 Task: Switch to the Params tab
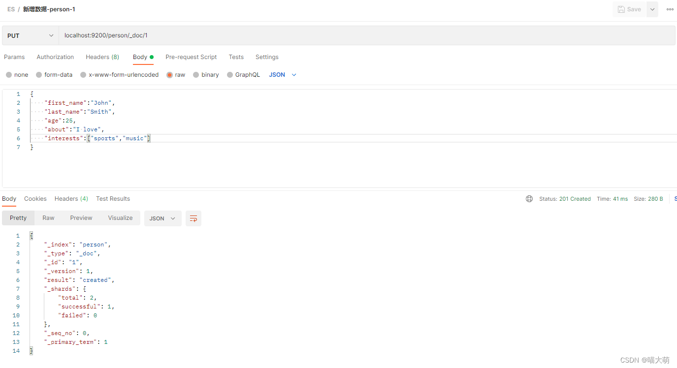(x=14, y=57)
